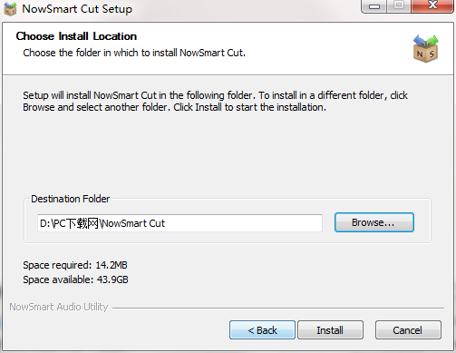Click the 'NowSmart Audio Utility' branding label
The height and width of the screenshot is (353, 456).
pyautogui.click(x=59, y=307)
